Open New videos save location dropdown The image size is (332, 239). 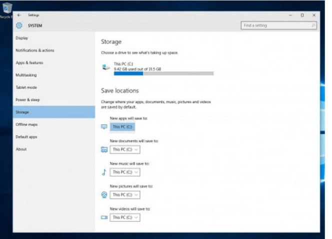click(125, 217)
